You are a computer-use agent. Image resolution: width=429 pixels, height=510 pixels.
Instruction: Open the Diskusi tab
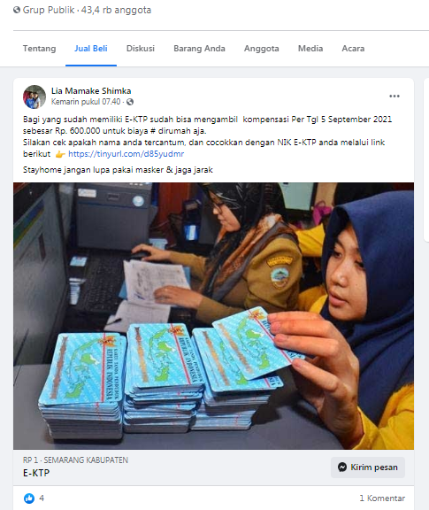pyautogui.click(x=141, y=49)
